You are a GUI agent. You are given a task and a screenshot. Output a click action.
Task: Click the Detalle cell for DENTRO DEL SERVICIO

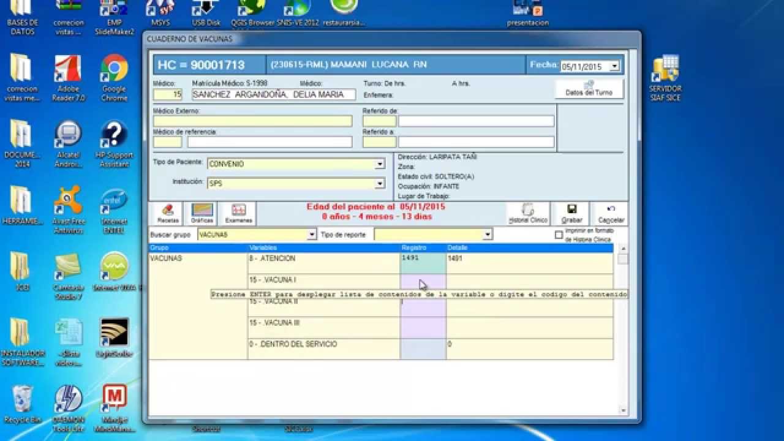tap(529, 349)
